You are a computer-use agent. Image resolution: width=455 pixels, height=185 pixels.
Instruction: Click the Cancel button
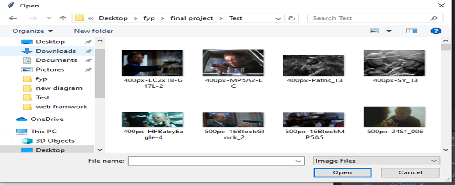pos(410,172)
